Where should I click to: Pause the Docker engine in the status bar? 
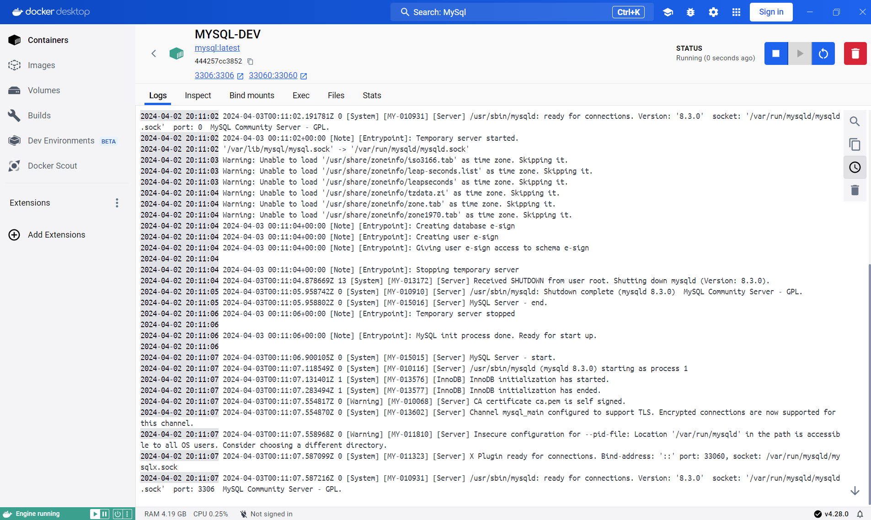click(105, 514)
